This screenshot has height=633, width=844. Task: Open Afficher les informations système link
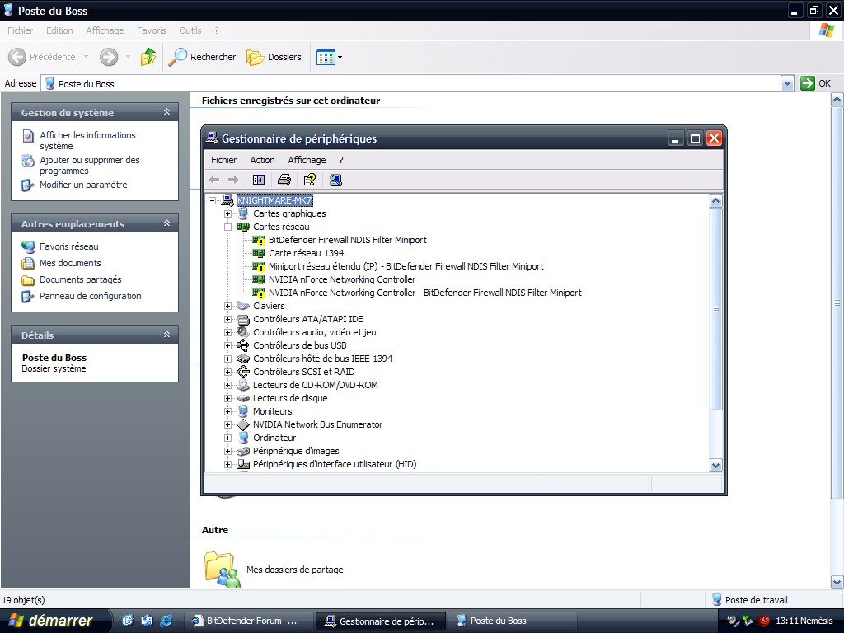tap(87, 140)
